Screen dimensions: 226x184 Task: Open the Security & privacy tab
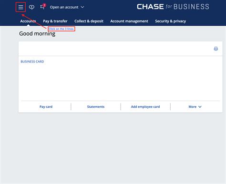[170, 21]
